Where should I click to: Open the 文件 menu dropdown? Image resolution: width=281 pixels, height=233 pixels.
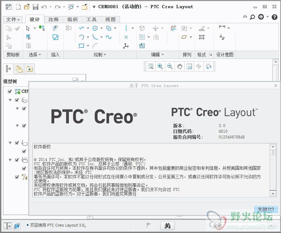[13, 19]
